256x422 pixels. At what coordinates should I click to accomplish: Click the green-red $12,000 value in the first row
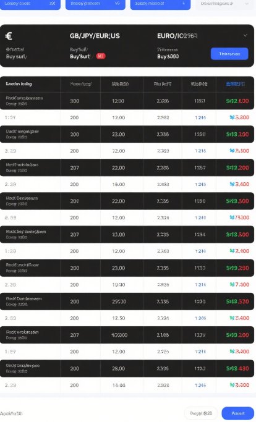pyautogui.click(x=237, y=101)
